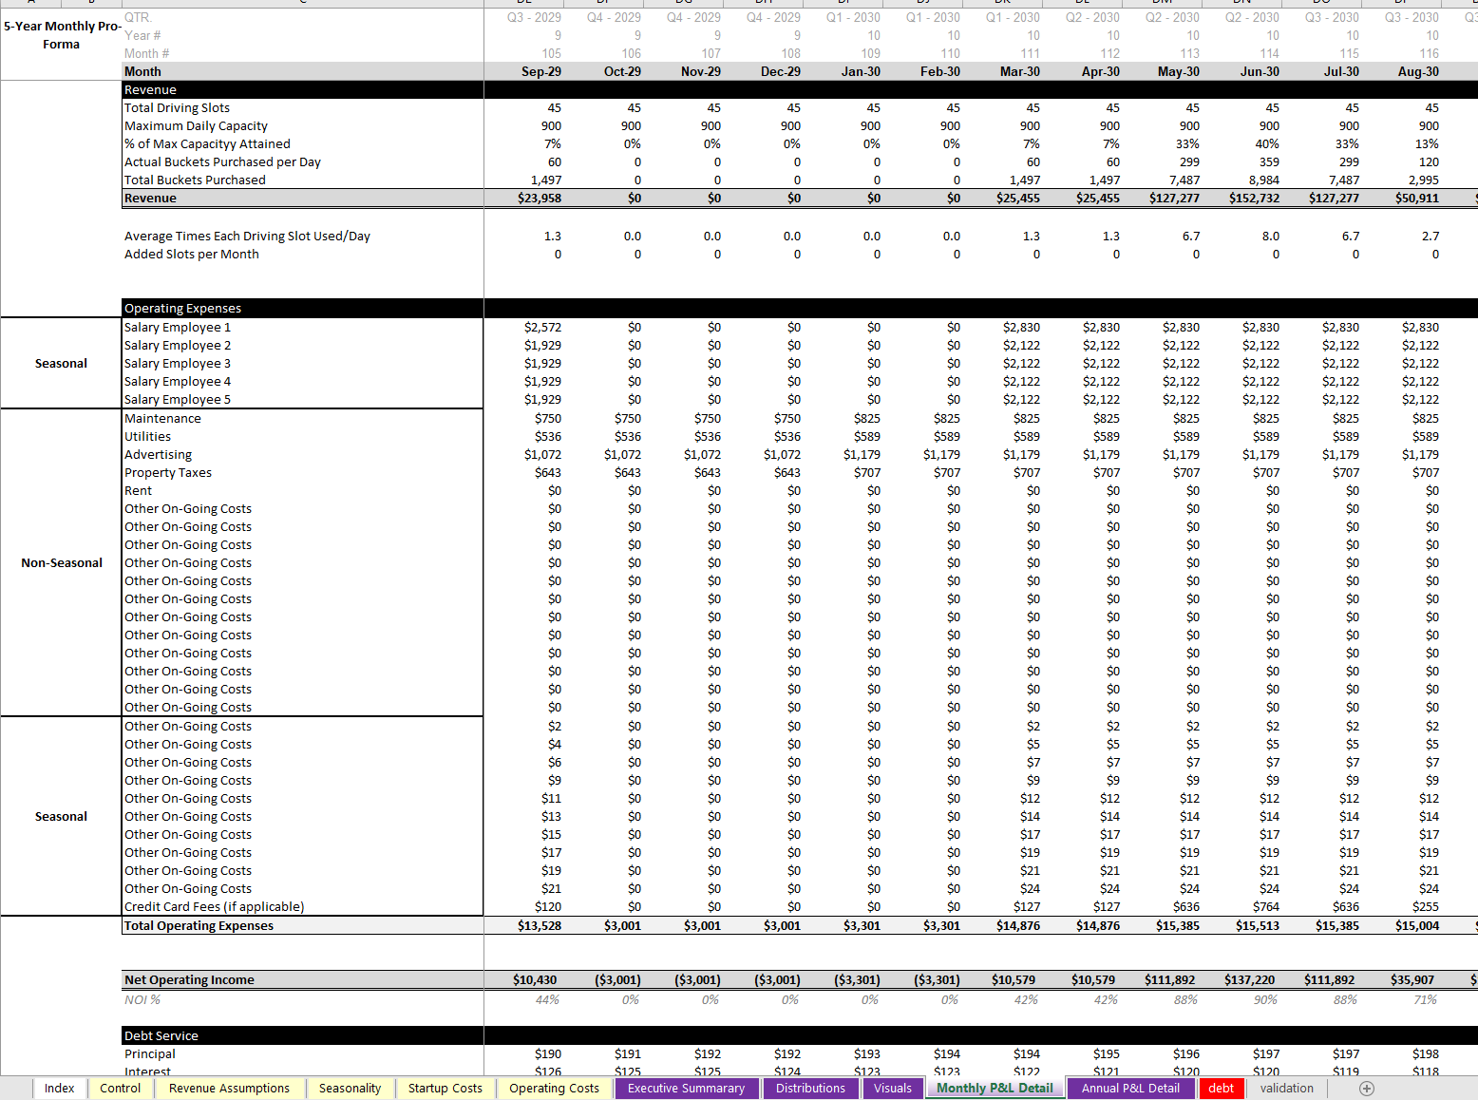
Task: Click Month # value 105
Action: pos(551,53)
